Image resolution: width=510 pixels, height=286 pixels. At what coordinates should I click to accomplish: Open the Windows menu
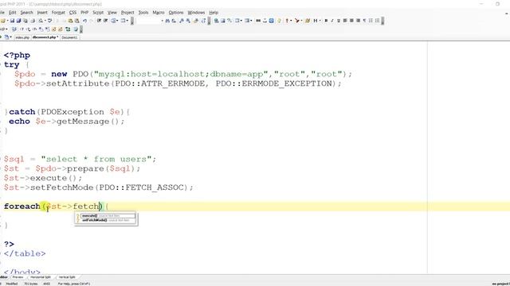pyautogui.click(x=196, y=13)
